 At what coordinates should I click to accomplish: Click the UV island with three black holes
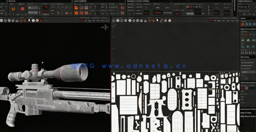point(187,99)
